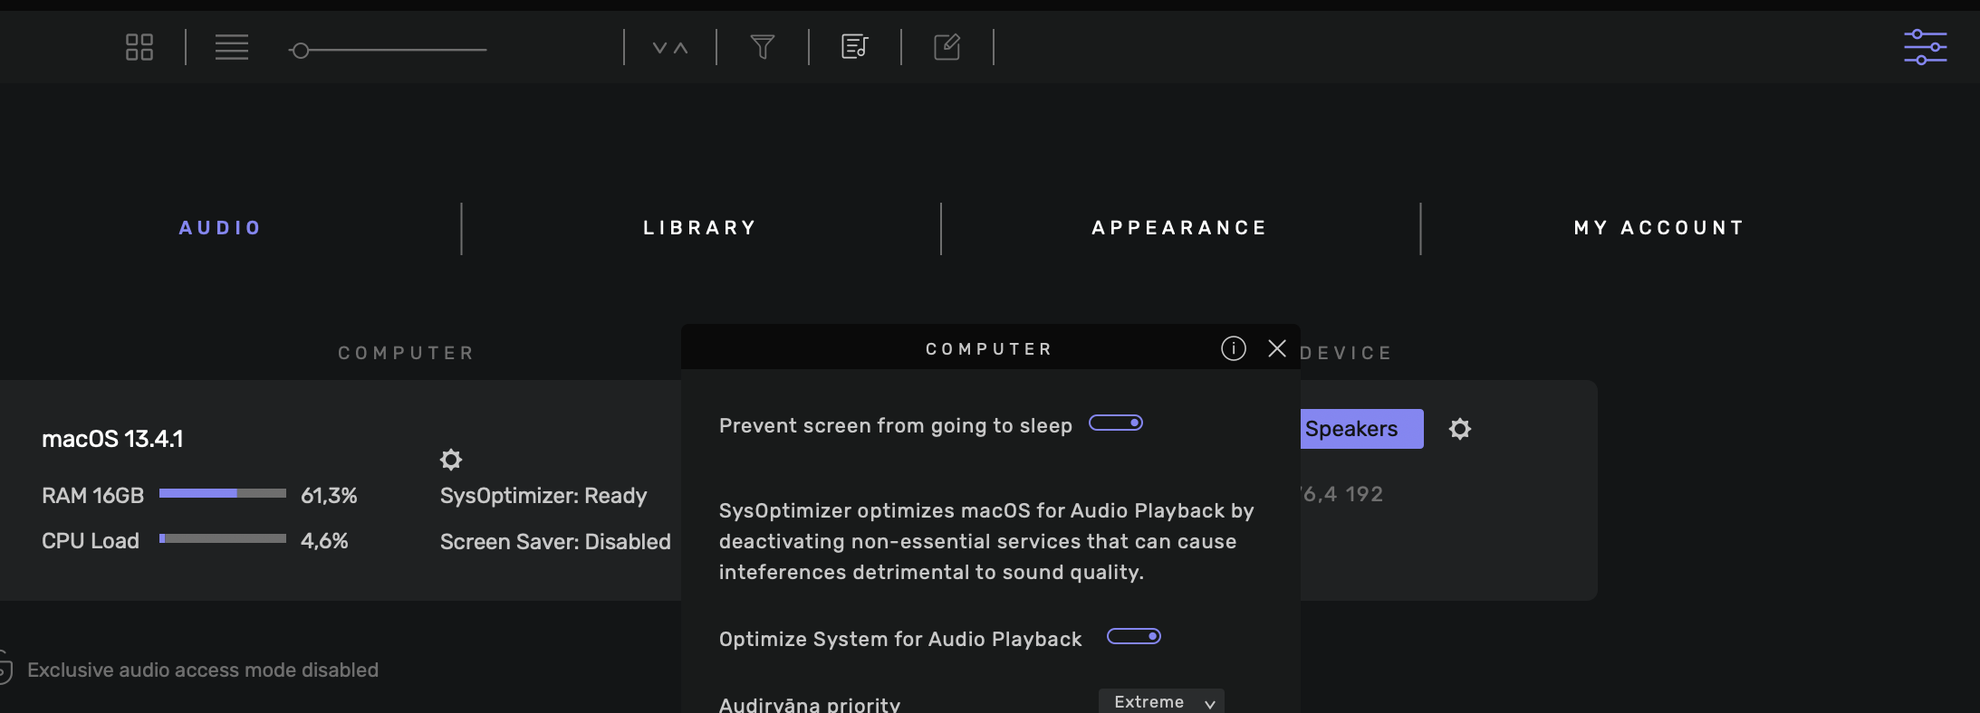Close the Computer popup panel
The width and height of the screenshot is (1980, 713).
(x=1277, y=348)
